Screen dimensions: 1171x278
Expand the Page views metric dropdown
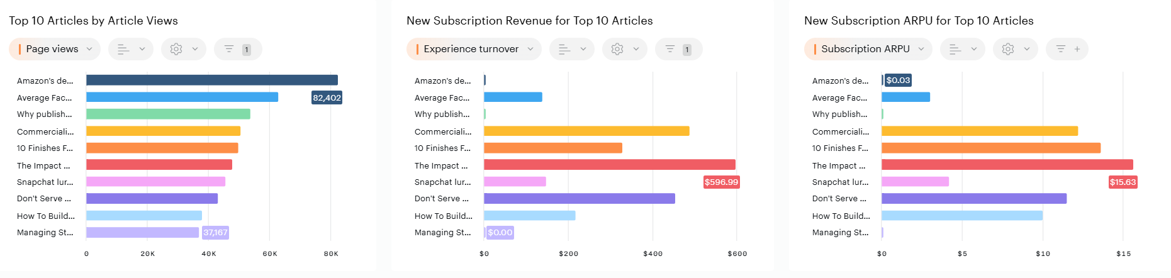pyautogui.click(x=55, y=49)
